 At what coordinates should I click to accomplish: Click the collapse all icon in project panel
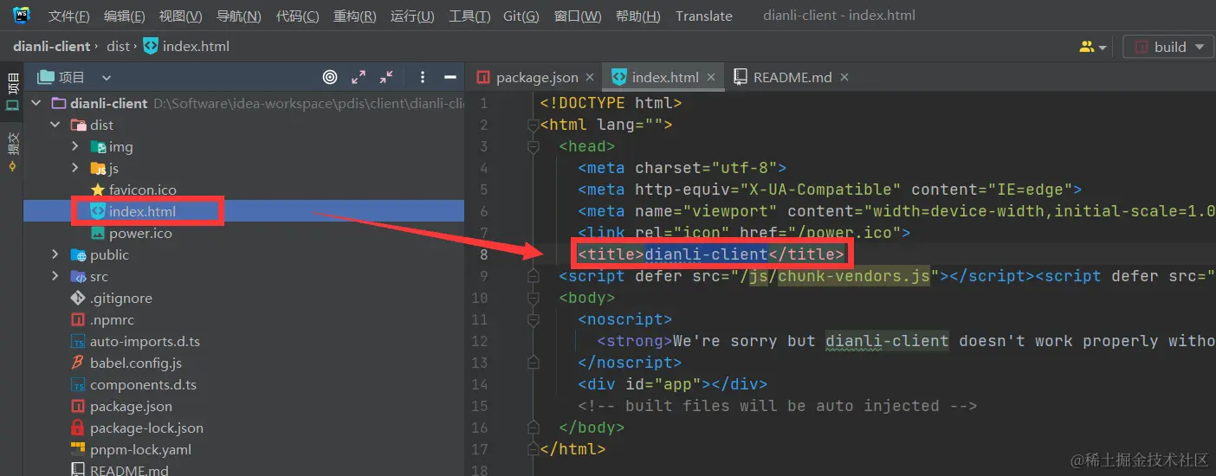coord(386,77)
